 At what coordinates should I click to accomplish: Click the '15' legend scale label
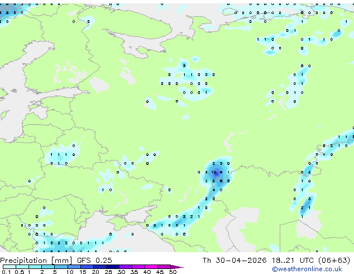(83, 272)
